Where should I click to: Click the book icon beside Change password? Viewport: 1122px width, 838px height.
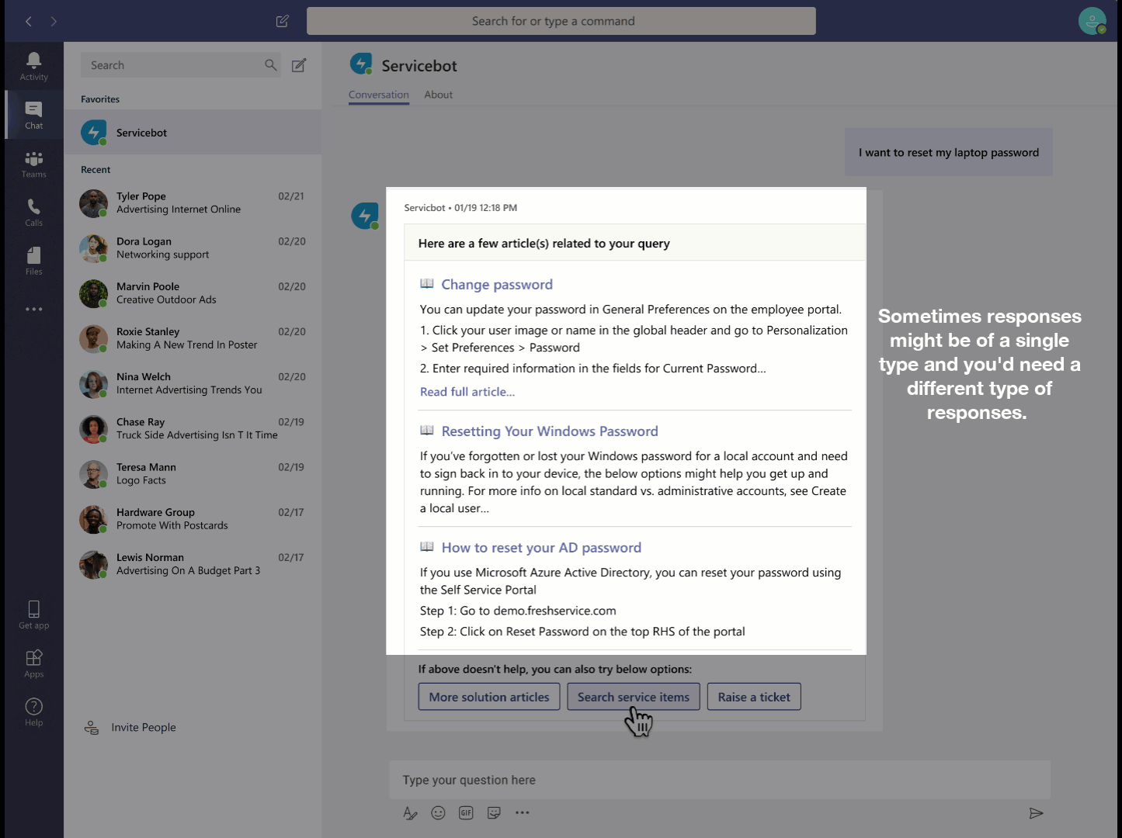(x=427, y=284)
